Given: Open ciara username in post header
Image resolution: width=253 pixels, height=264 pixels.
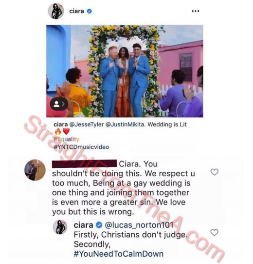Looking at the screenshot, I should 76,11.
